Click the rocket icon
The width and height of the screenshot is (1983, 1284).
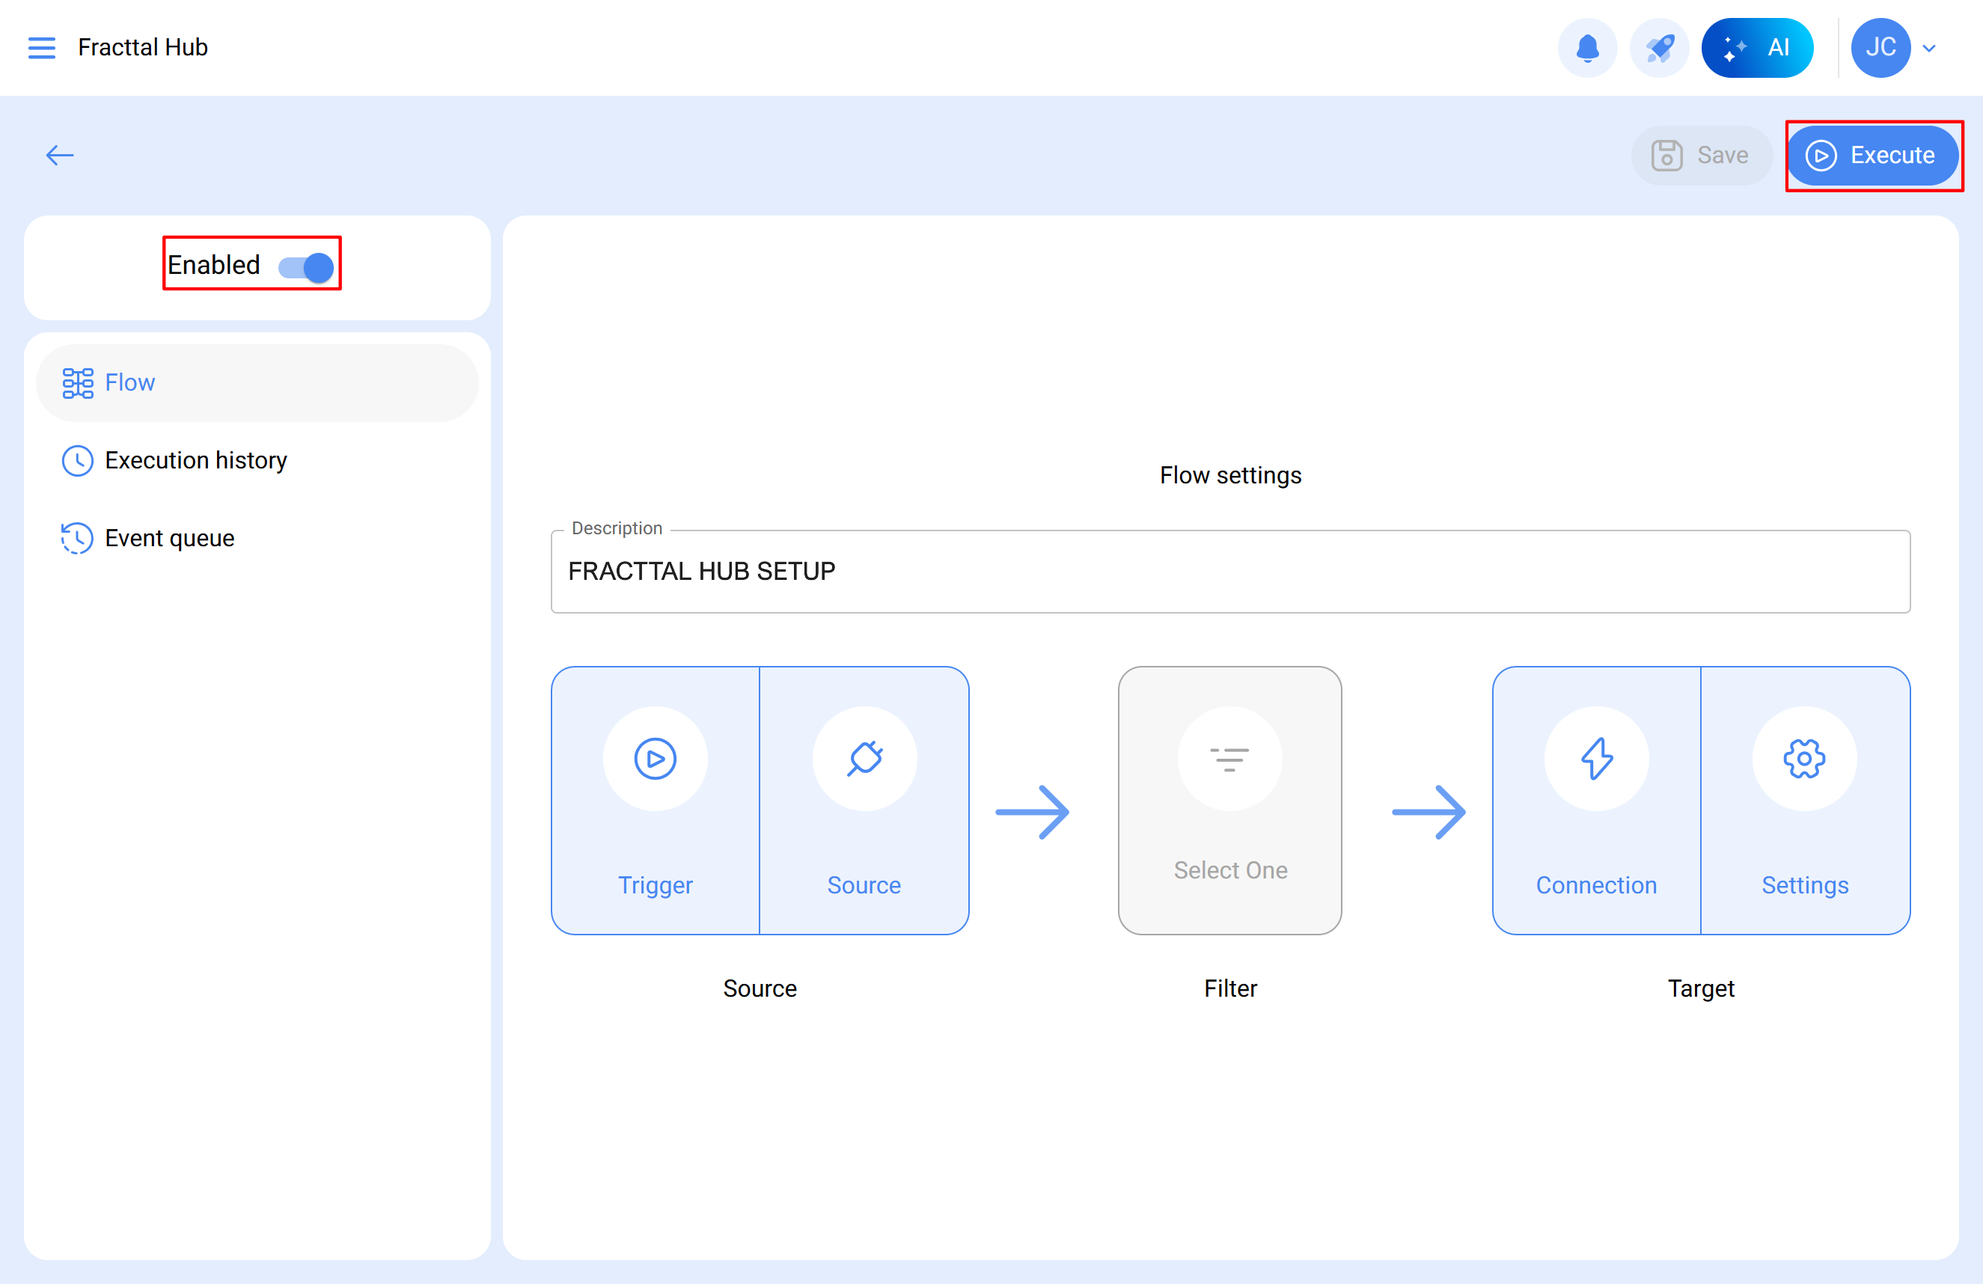coord(1659,47)
